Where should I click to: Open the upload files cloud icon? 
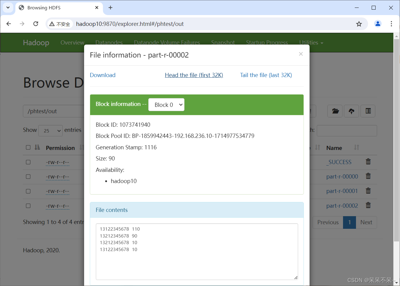351,111
